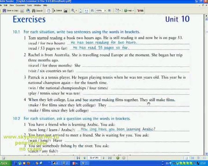Screen dimensions: 208x166
Task: Click the 'Exercises' heading text
Action: pyautogui.click(x=29, y=19)
